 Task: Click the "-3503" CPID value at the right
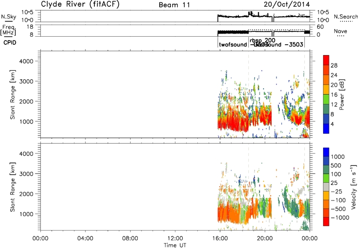click(294, 44)
